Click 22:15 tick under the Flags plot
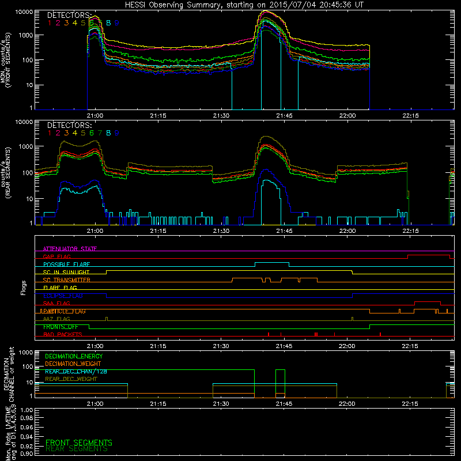The width and height of the screenshot is (461, 461). click(410, 346)
